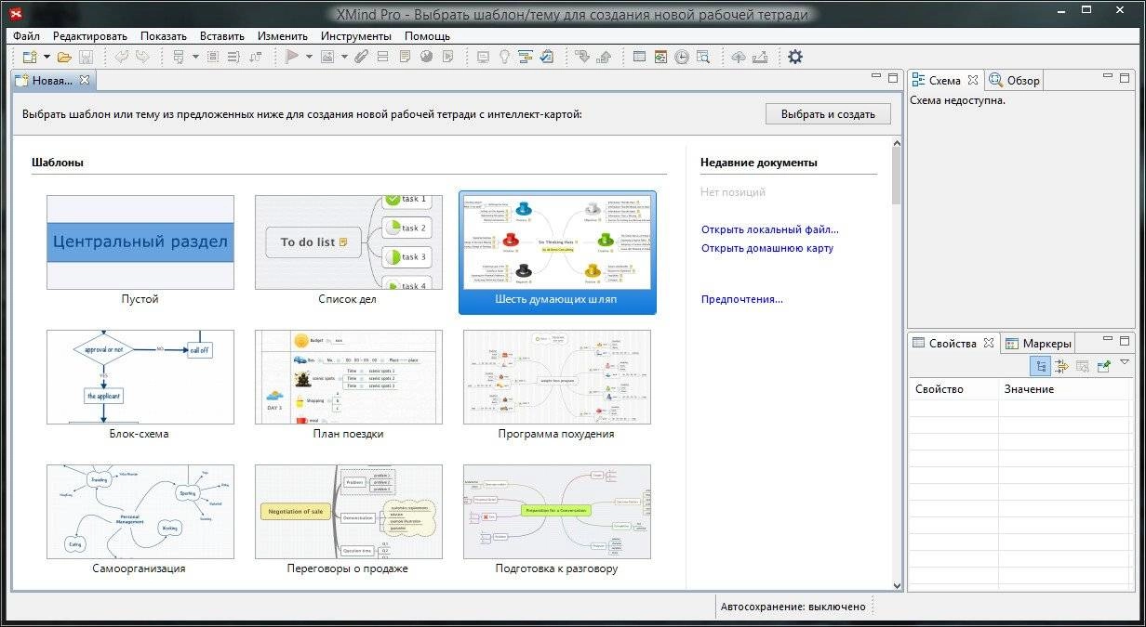
Task: Click the yellow notes toolbar icon
Action: pyautogui.click(x=405, y=57)
